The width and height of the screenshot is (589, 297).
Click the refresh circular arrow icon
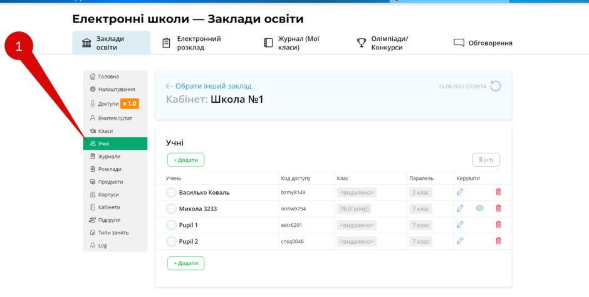496,86
